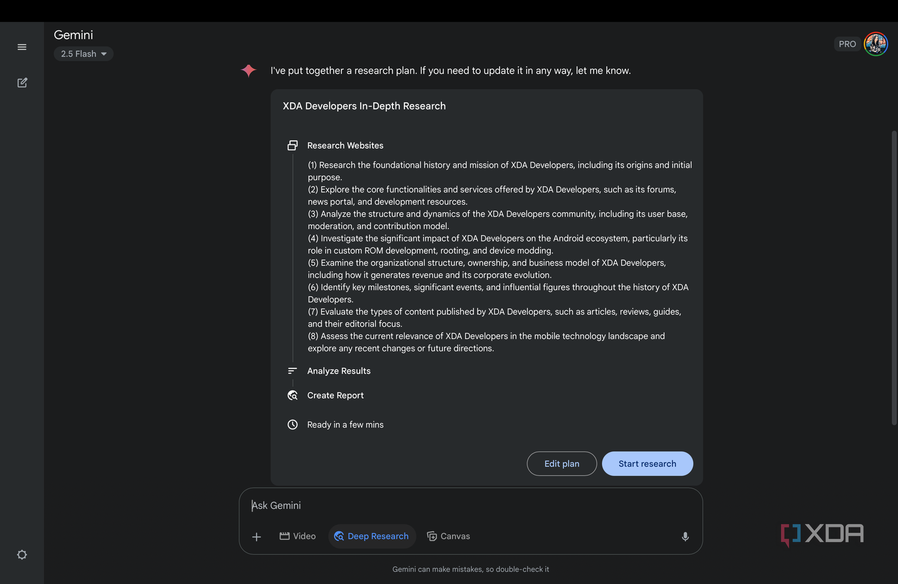
Task: Click the plus icon to attach files
Action: [256, 537]
